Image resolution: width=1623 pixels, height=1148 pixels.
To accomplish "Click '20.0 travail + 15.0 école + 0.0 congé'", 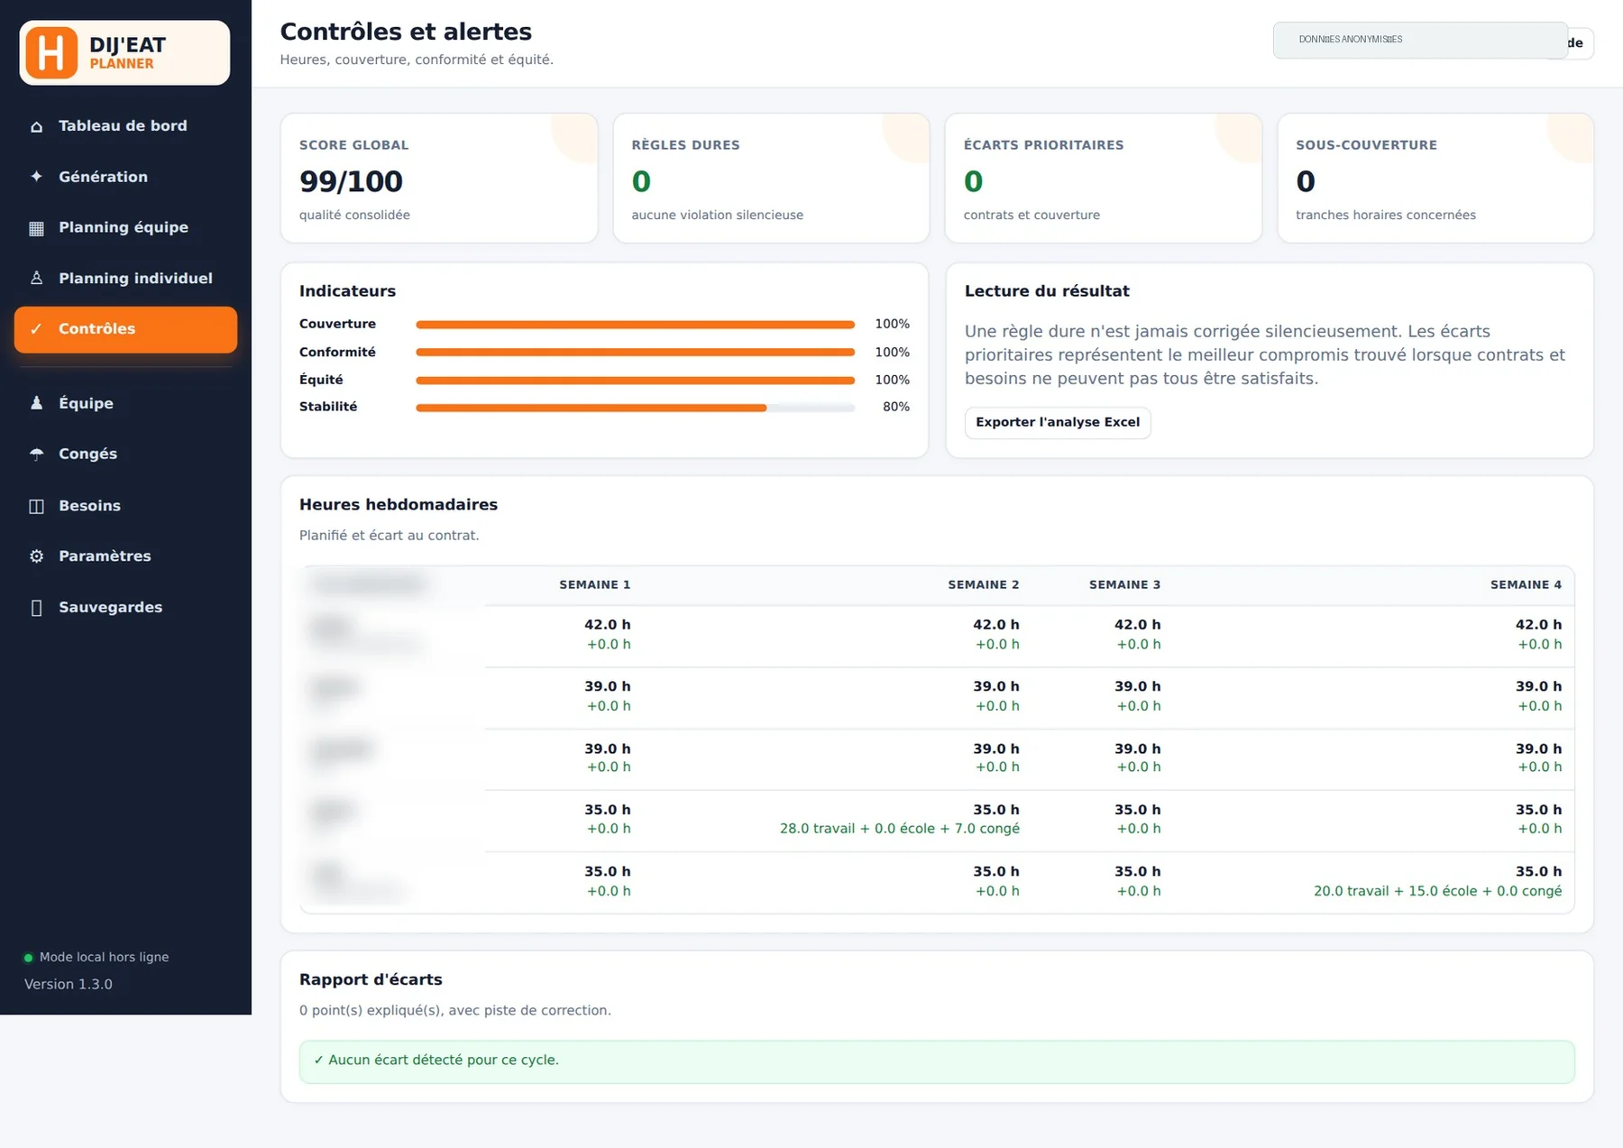I will [x=1437, y=891].
